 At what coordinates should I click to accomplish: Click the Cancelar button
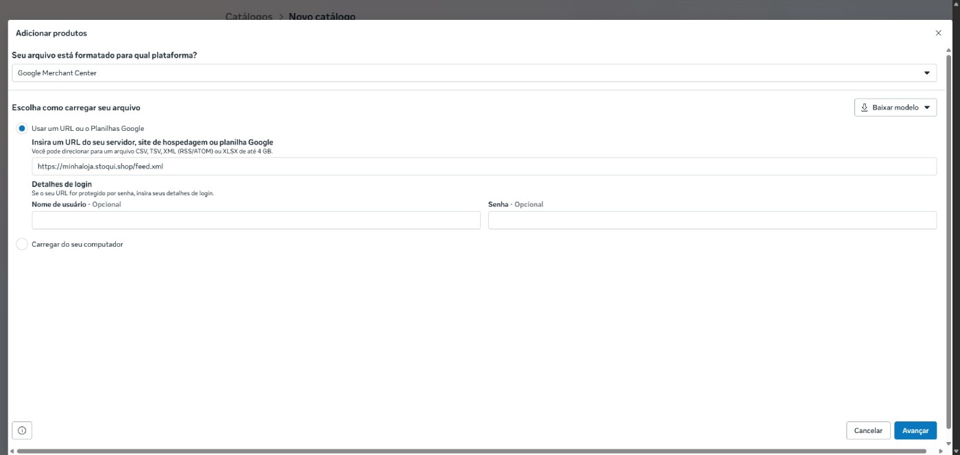(x=868, y=430)
